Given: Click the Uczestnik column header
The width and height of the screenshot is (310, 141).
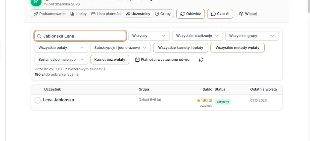Looking at the screenshot, I should click(52, 89).
